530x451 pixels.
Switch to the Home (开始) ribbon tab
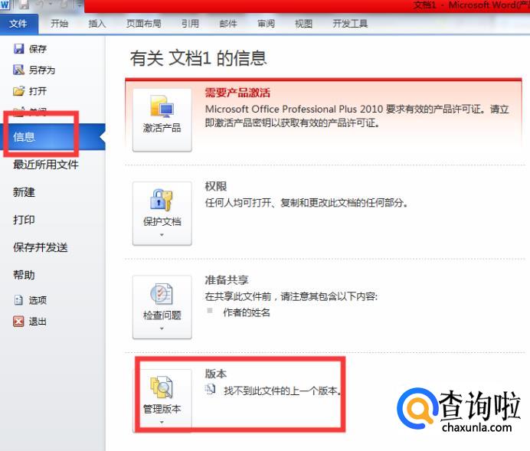[x=59, y=24]
